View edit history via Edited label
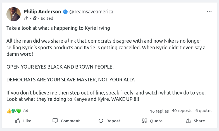219x131 pixels. [x=47, y=18]
